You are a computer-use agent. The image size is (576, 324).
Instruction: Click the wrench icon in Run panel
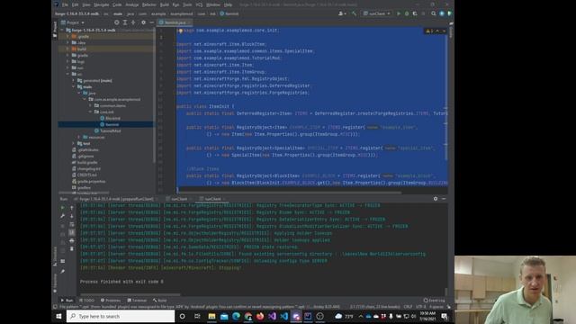tap(62, 216)
